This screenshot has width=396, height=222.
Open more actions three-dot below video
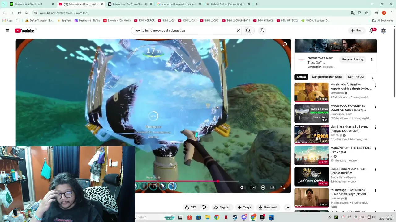[287, 207]
